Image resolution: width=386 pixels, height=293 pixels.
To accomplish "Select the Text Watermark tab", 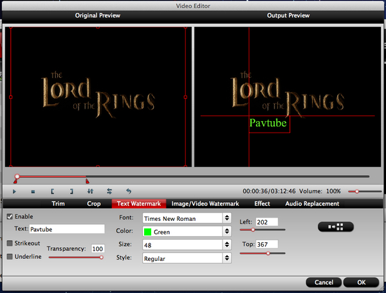I will [x=139, y=203].
